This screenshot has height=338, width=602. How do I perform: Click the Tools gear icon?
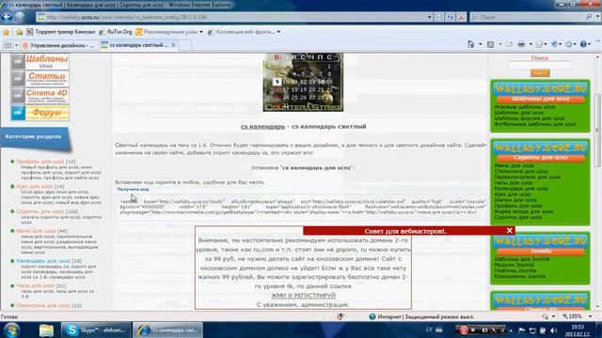click(x=569, y=44)
